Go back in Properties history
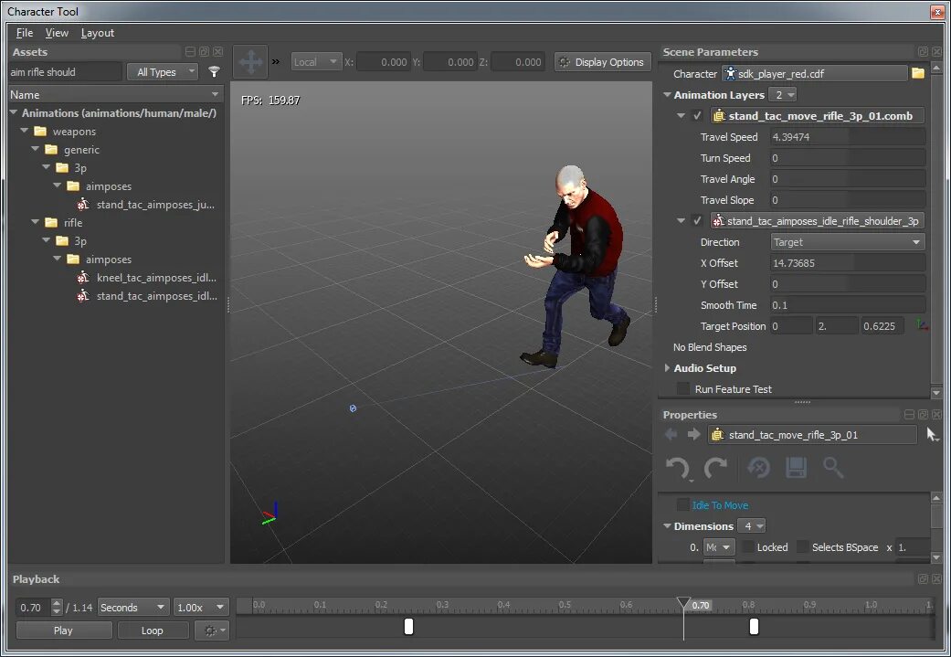Image resolution: width=951 pixels, height=657 pixels. (x=671, y=434)
